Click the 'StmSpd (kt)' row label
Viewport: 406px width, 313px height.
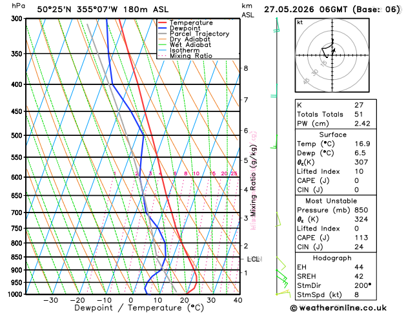[320, 295]
